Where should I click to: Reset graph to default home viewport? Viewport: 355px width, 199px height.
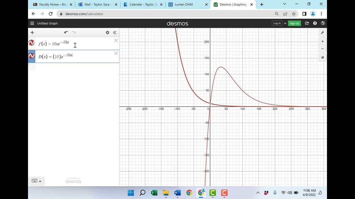pyautogui.click(x=323, y=57)
